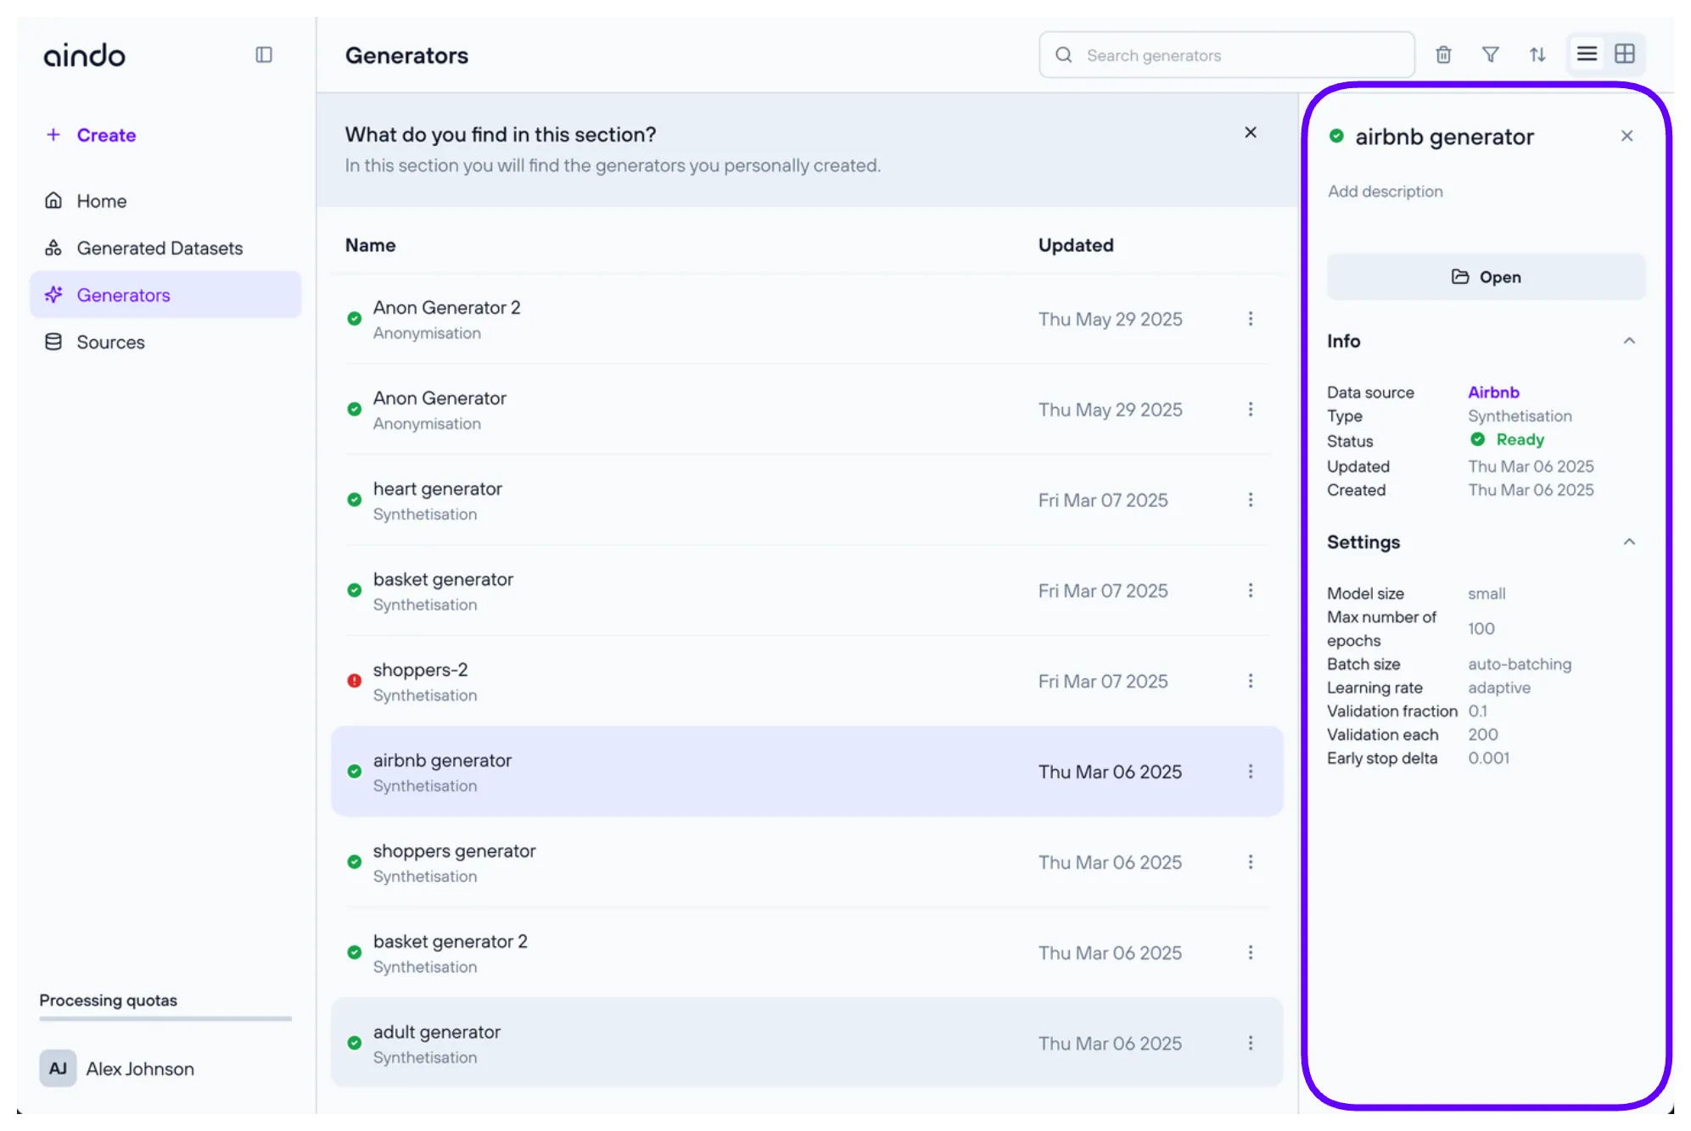
Task: Follow the Airbnb data source link
Action: [1493, 393]
